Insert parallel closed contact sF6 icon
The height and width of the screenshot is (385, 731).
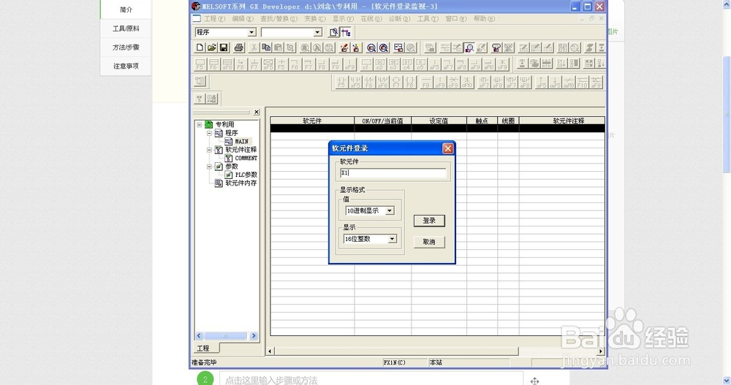[x=383, y=82]
